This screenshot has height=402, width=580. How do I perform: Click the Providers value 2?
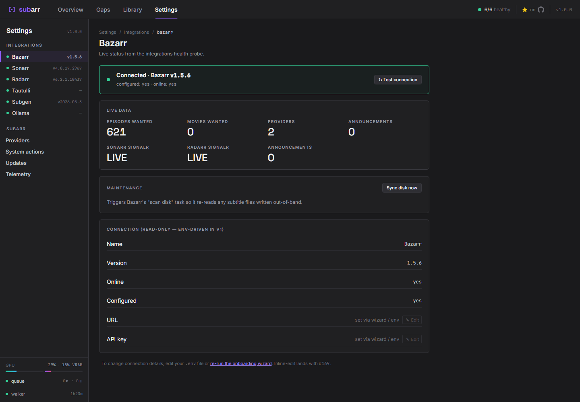[271, 132]
